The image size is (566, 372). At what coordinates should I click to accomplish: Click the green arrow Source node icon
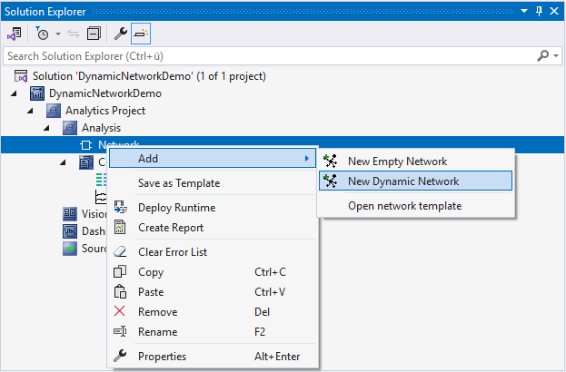point(70,249)
